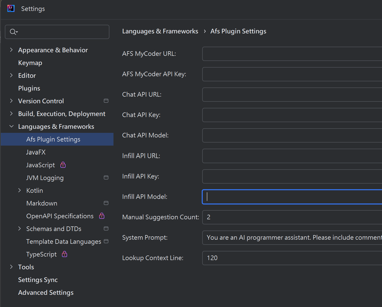The width and height of the screenshot is (382, 307).
Task: Click the lock icon next to TypeScript
Action: tap(65, 254)
